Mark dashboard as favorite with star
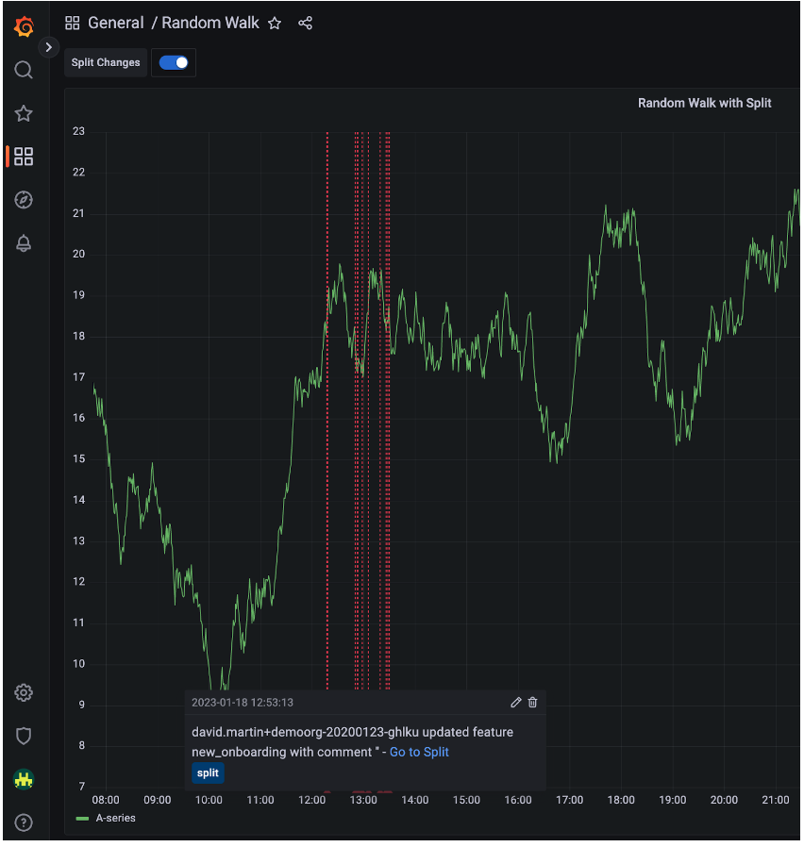The image size is (804, 847). pyautogui.click(x=275, y=24)
